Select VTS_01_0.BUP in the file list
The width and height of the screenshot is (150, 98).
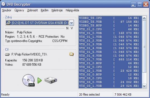(x=110, y=63)
